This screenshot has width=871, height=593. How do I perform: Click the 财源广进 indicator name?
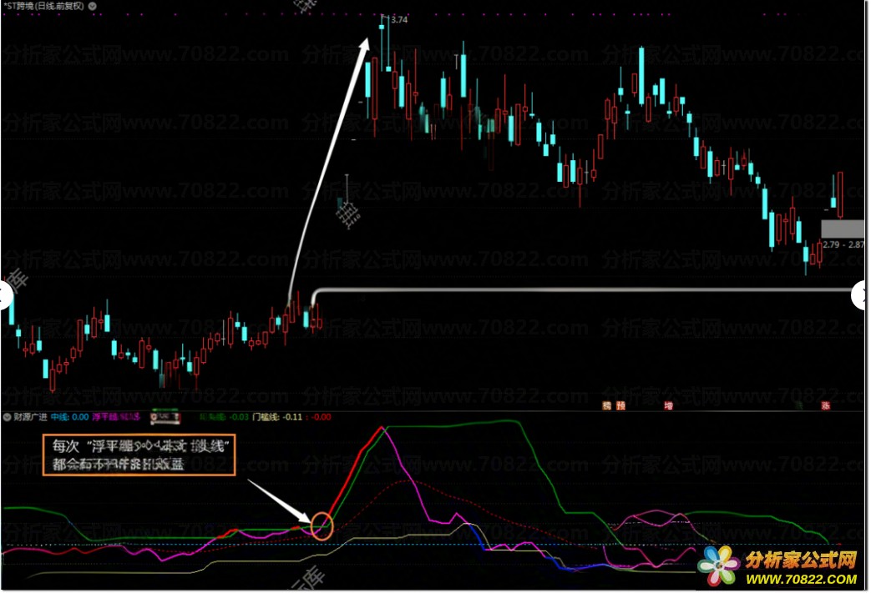pos(30,417)
